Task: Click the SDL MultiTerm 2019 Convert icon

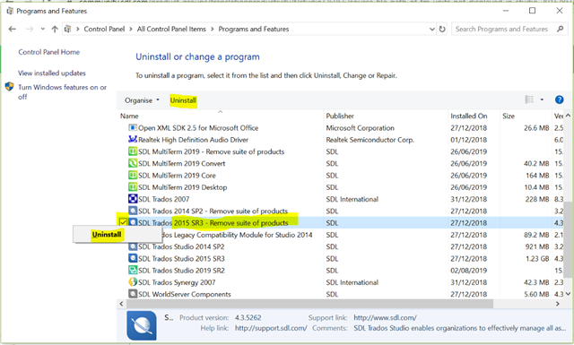Action: pyautogui.click(x=133, y=163)
